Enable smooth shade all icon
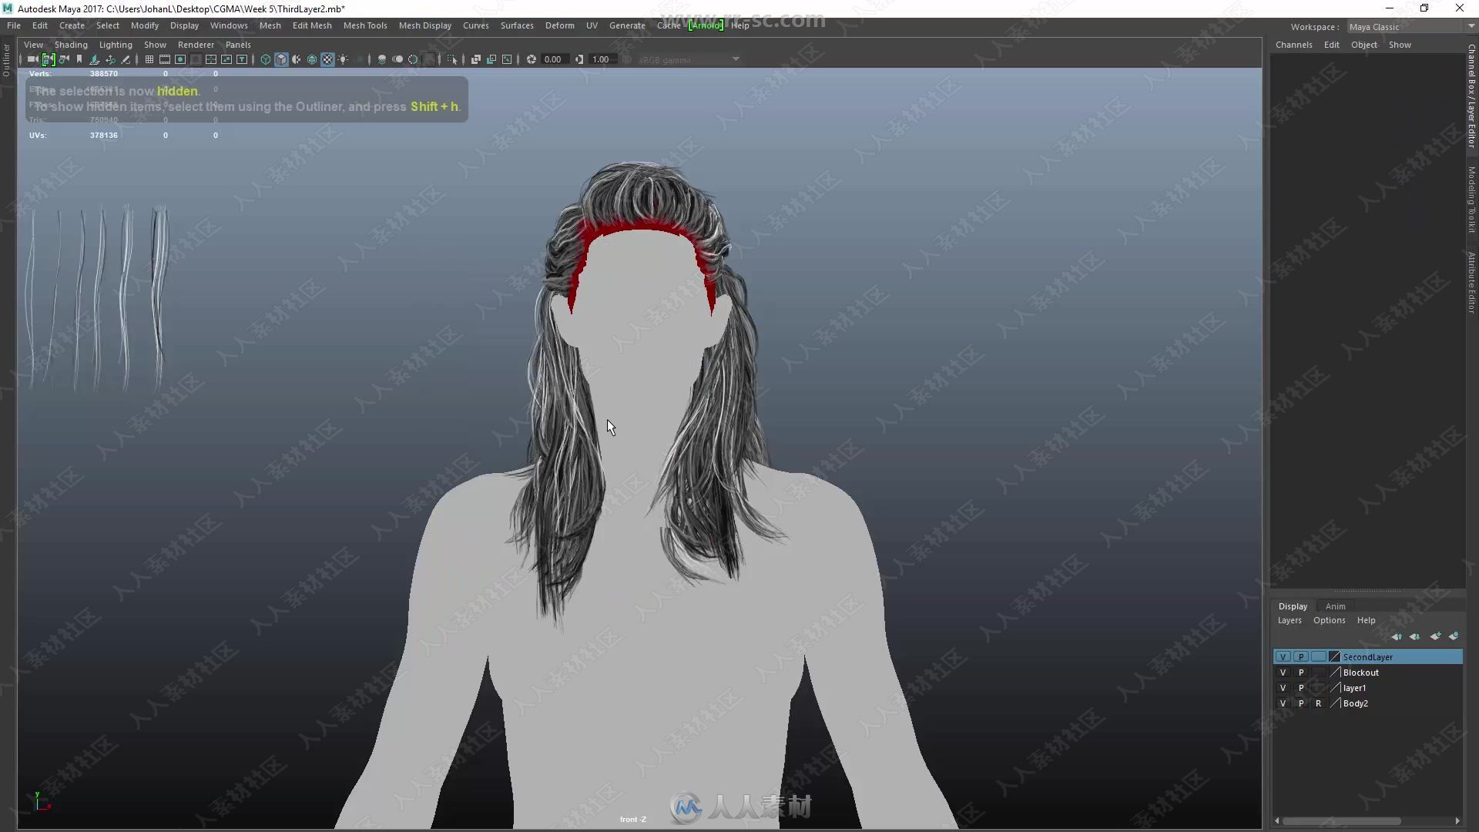 [281, 59]
